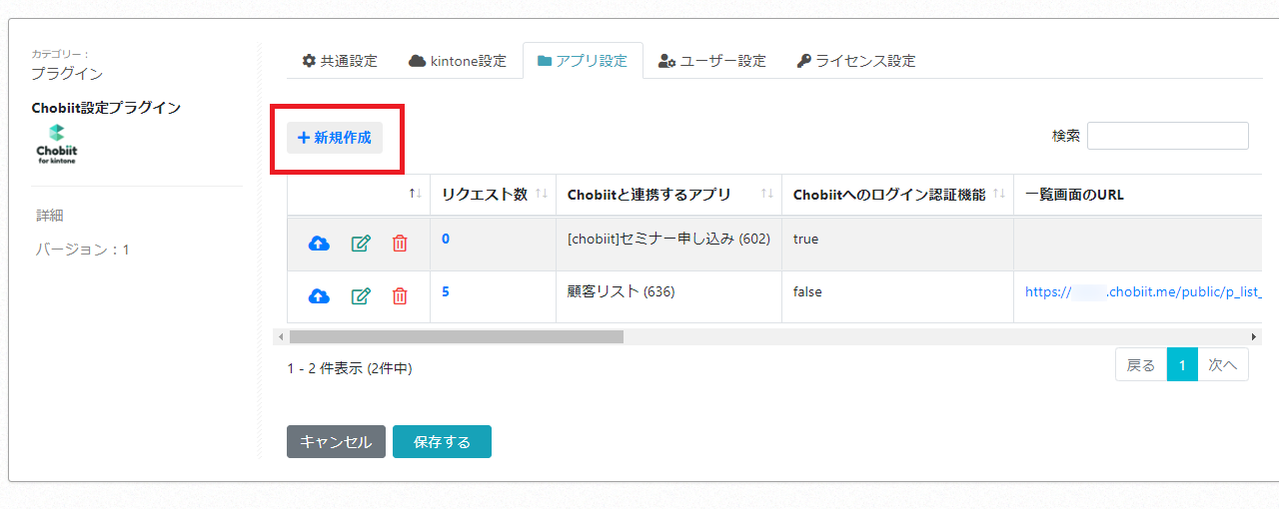The width and height of the screenshot is (1279, 509).
Task: Click edit pencil icon in 顧客リスト row
Action: tap(361, 295)
